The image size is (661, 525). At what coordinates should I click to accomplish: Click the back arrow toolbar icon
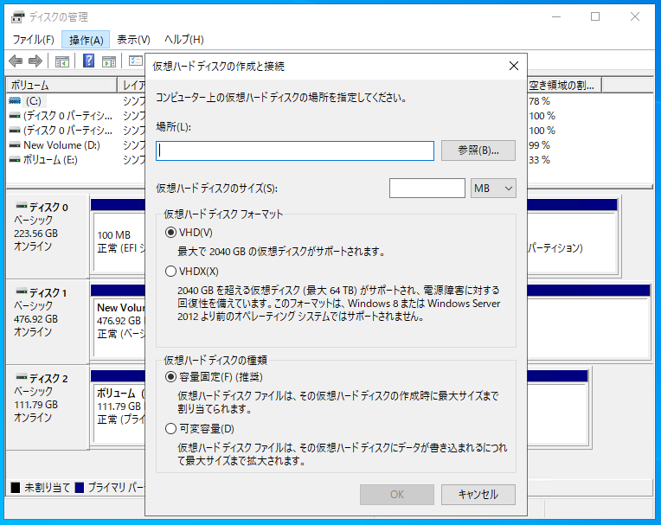[16, 61]
